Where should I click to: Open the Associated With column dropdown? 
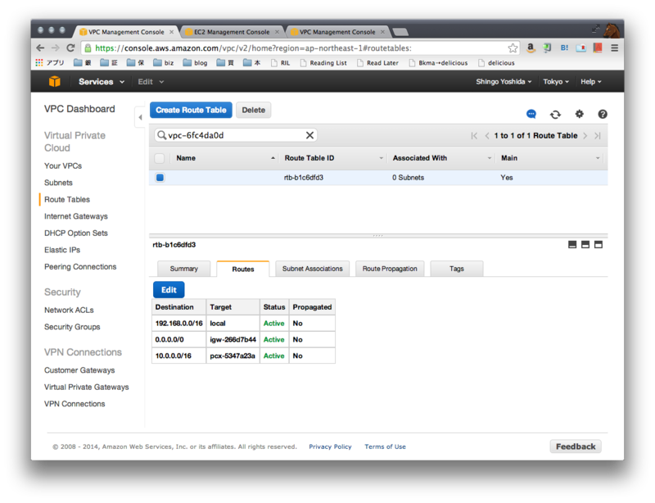(489, 158)
